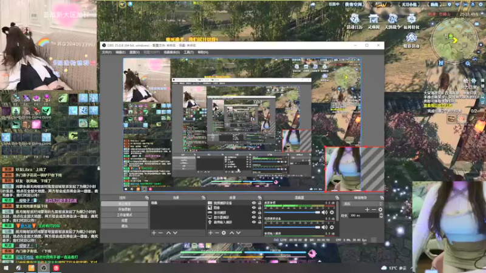Screen dimensions: 486x273
Task: Open the 活动日历 event calendar icon in game
Action: pos(355,21)
